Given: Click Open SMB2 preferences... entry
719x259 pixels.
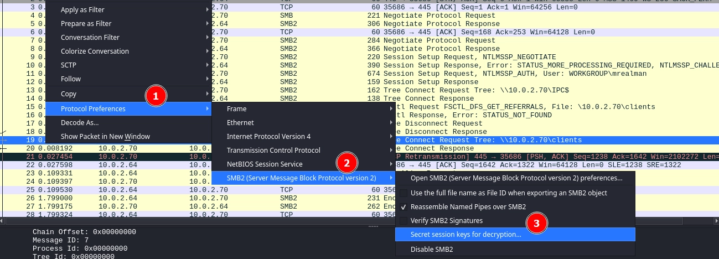Looking at the screenshot, I should (x=516, y=178).
